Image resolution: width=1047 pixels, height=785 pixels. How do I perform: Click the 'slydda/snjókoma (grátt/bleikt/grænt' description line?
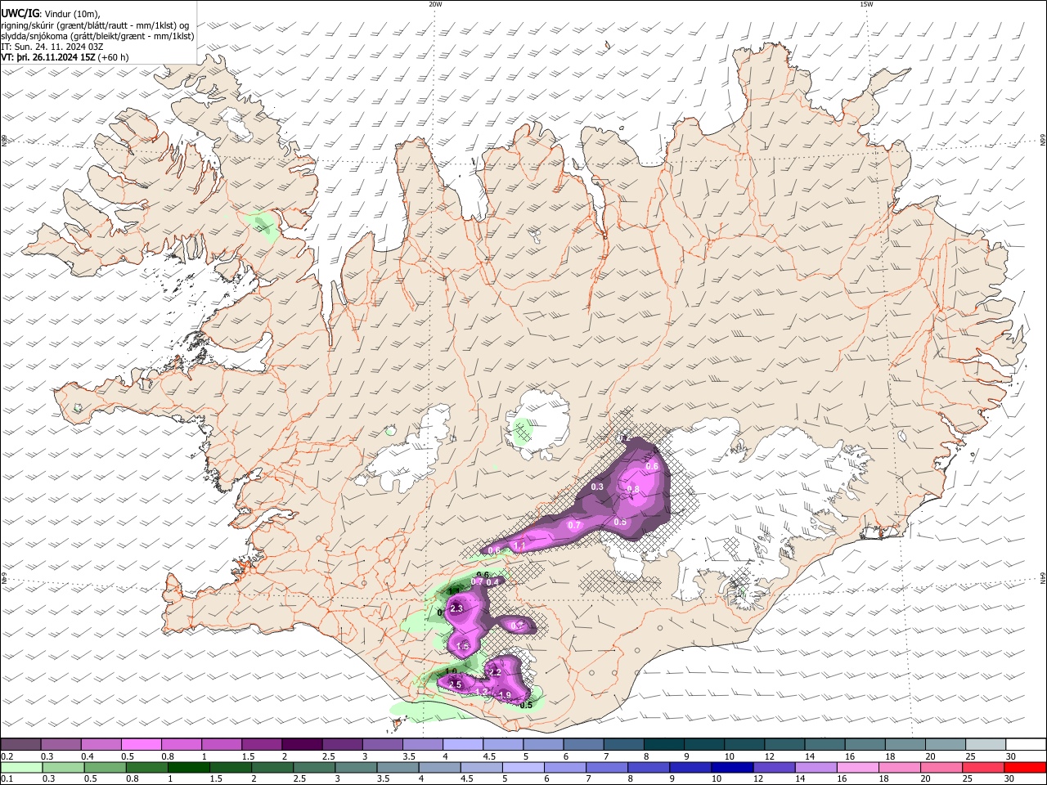pyautogui.click(x=97, y=36)
